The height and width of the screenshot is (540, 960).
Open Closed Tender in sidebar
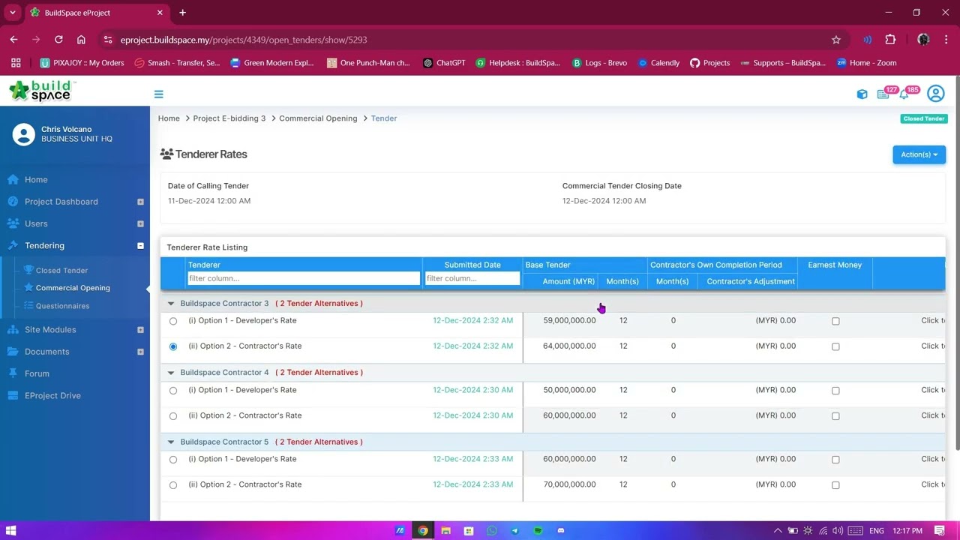tap(61, 271)
